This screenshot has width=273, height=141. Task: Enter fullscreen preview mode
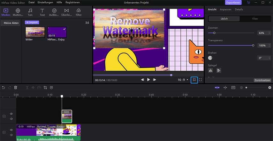(201, 80)
